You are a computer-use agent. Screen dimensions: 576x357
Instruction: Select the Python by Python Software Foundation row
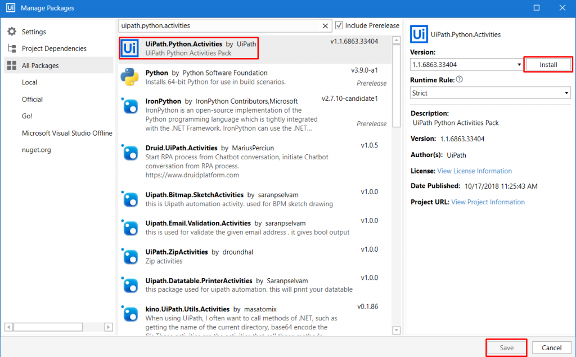point(255,77)
